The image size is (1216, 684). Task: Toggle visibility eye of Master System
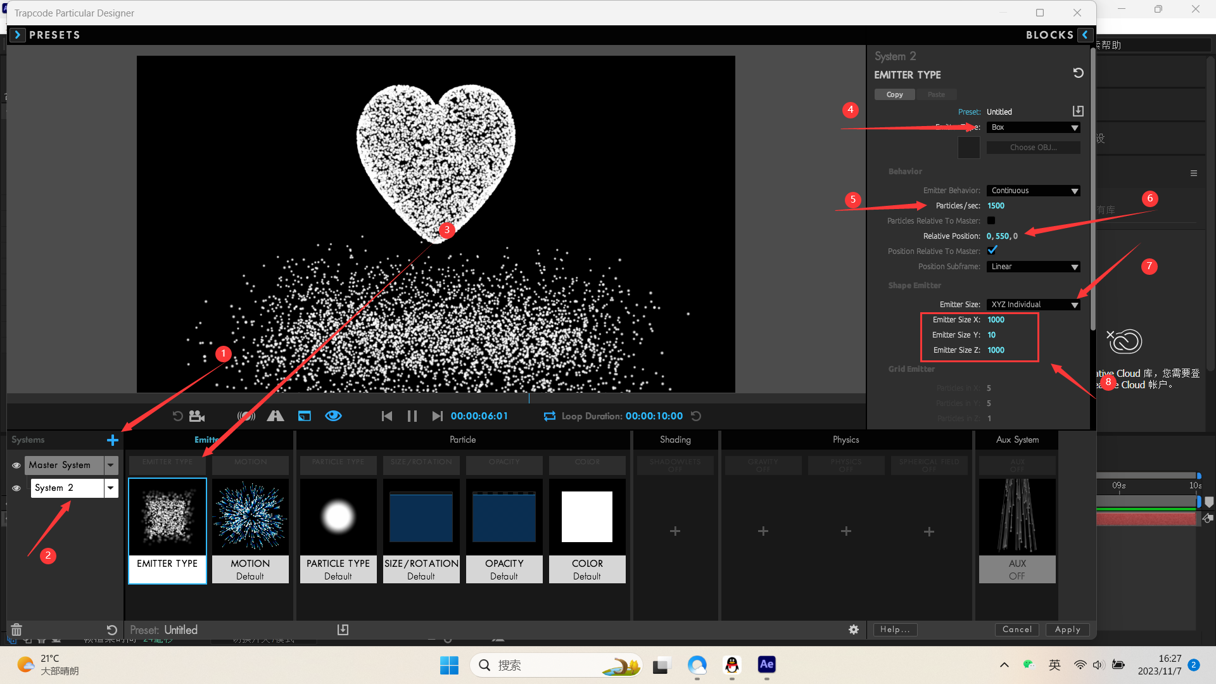(x=16, y=465)
